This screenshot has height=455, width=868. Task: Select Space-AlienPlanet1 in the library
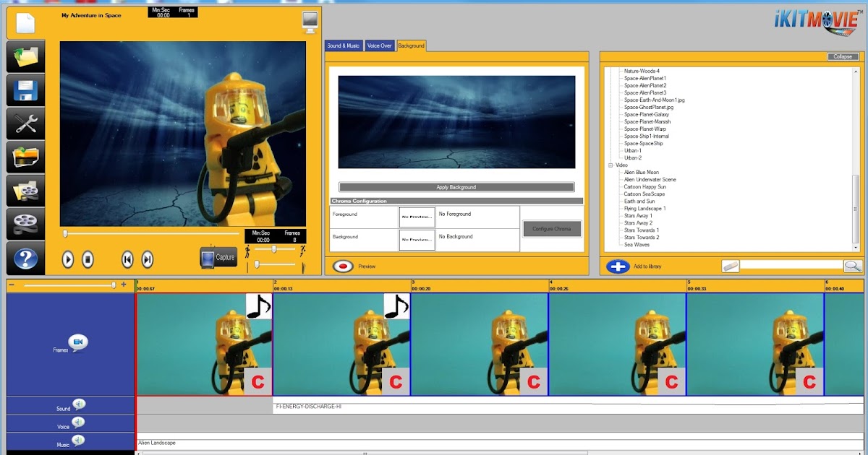pyautogui.click(x=645, y=79)
